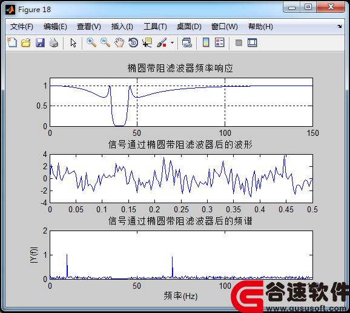Insert a legend from the toolbar
This screenshot has width=350, height=313.
coord(219,42)
